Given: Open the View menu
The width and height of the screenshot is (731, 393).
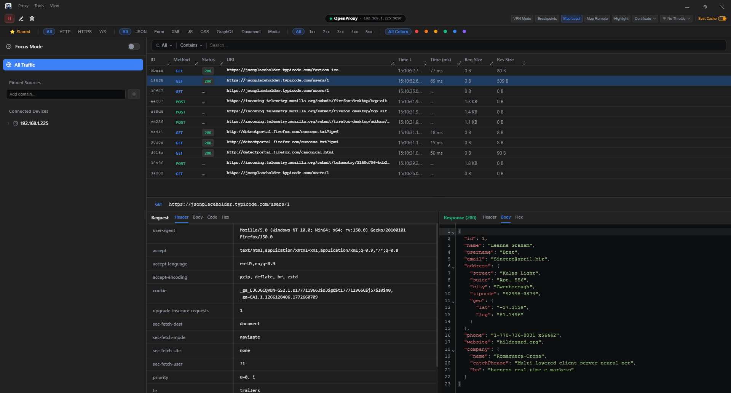Looking at the screenshot, I should click(54, 6).
